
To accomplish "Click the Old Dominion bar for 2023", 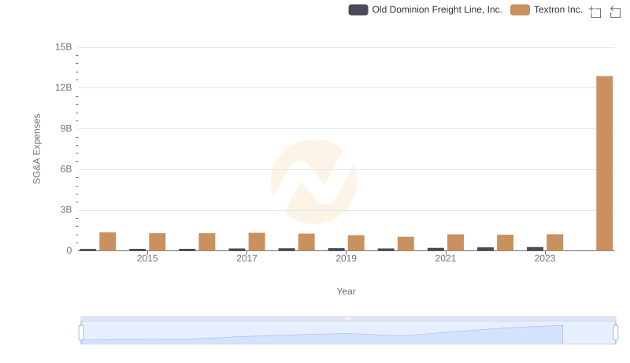I will pos(535,249).
